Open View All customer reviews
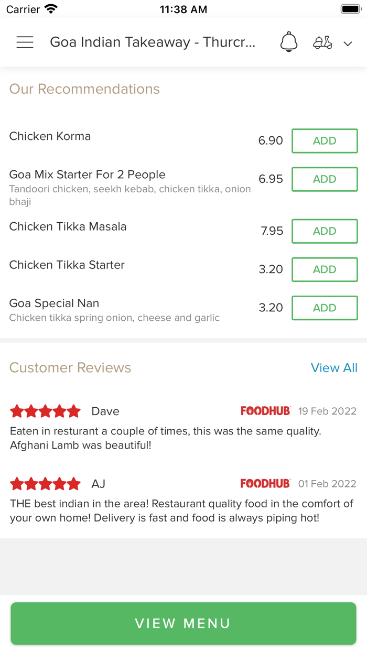Screen dimensions: 367x652 334,367
